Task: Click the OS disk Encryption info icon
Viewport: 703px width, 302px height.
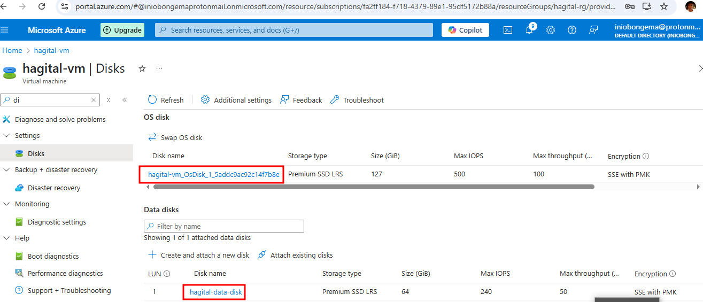Action: coord(646,156)
